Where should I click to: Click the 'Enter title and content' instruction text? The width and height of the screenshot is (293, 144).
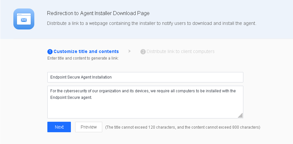point(83,58)
